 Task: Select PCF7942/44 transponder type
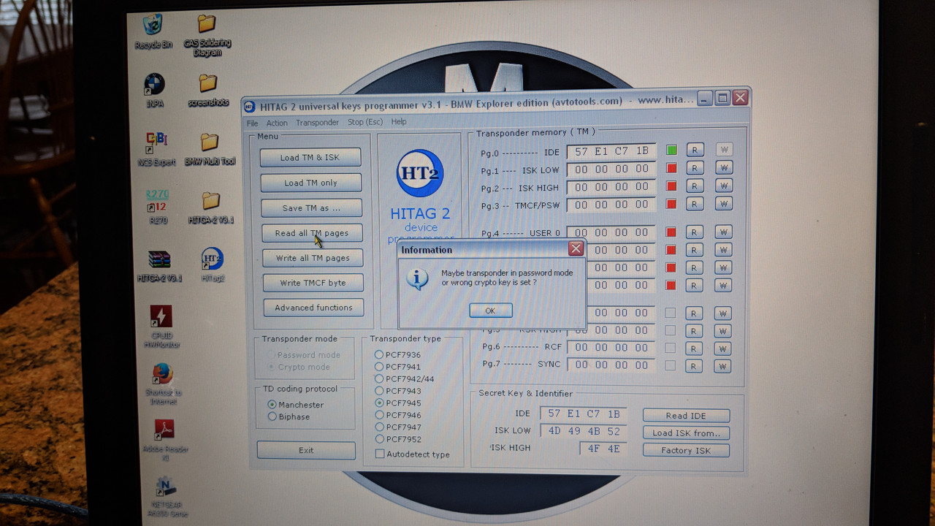pyautogui.click(x=405, y=379)
